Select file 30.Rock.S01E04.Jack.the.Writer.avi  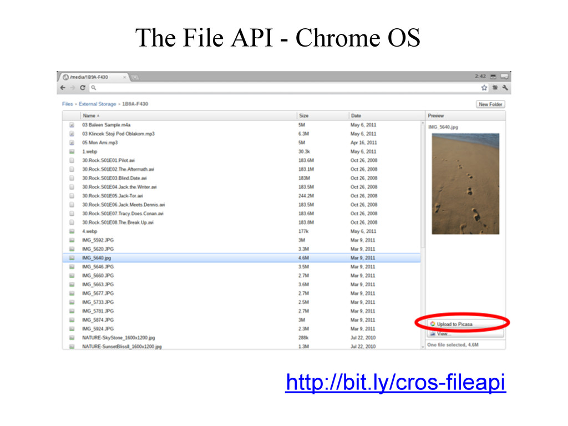pyautogui.click(x=242, y=187)
